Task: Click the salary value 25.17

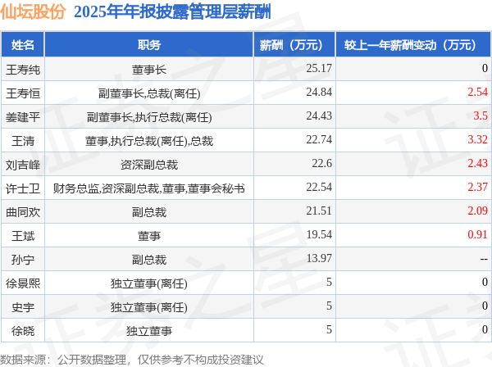Action: point(319,68)
